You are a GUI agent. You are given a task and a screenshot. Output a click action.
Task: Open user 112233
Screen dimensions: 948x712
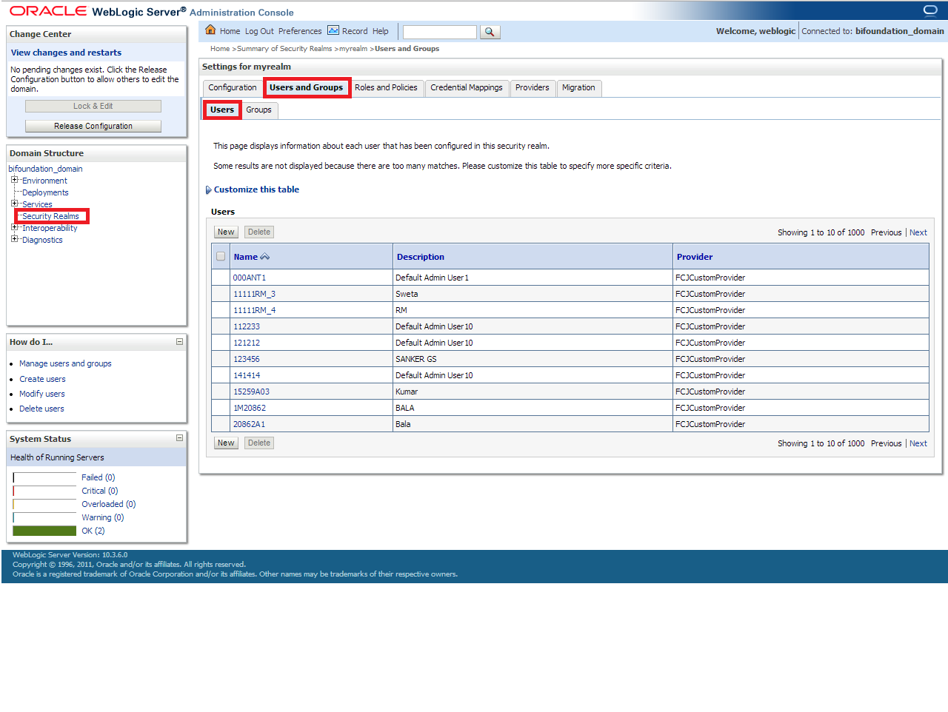[247, 326]
